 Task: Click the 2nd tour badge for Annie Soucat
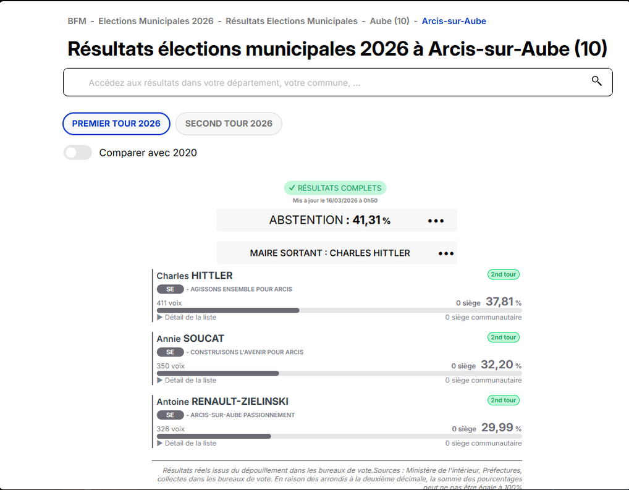coord(503,337)
